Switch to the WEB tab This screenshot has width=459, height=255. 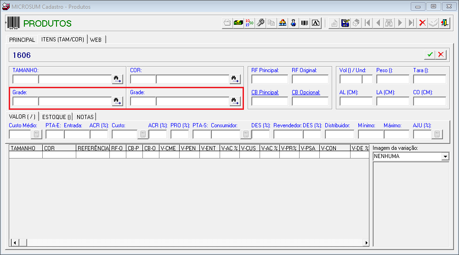tap(96, 40)
